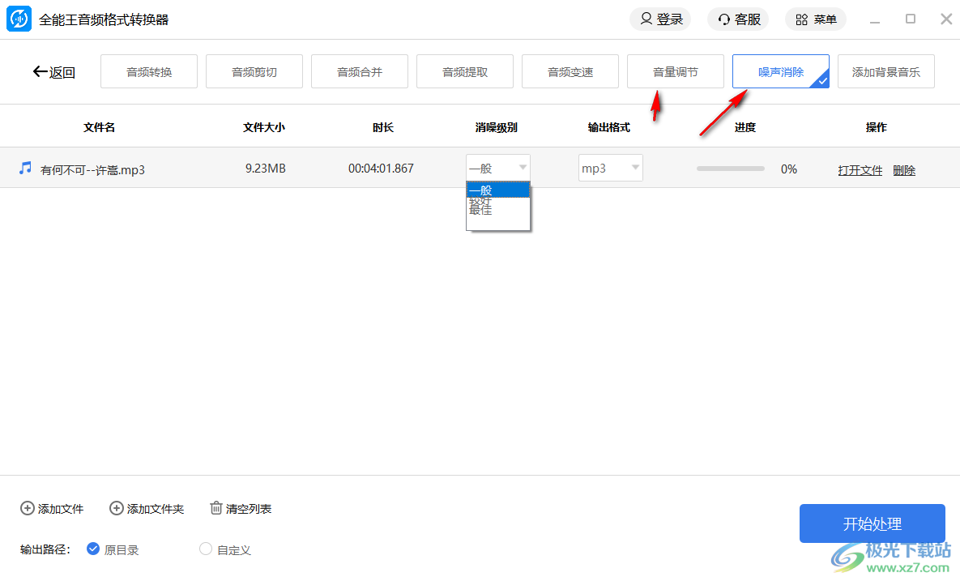Select the 自定义 output path option

pos(206,549)
